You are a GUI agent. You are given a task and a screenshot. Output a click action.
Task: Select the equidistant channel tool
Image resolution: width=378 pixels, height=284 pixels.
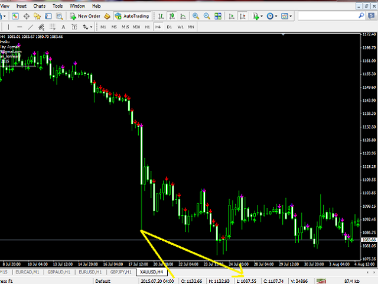coord(41,27)
